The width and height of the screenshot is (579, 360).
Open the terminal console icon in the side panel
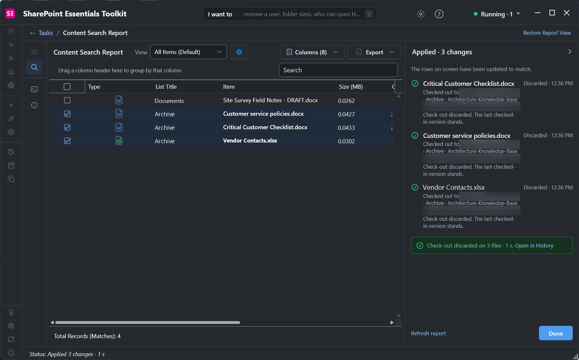[x=34, y=89]
